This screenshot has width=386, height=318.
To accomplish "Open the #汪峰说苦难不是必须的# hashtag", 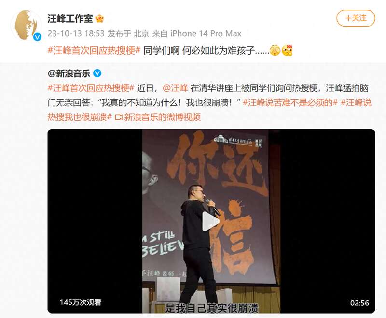I will click(x=290, y=102).
